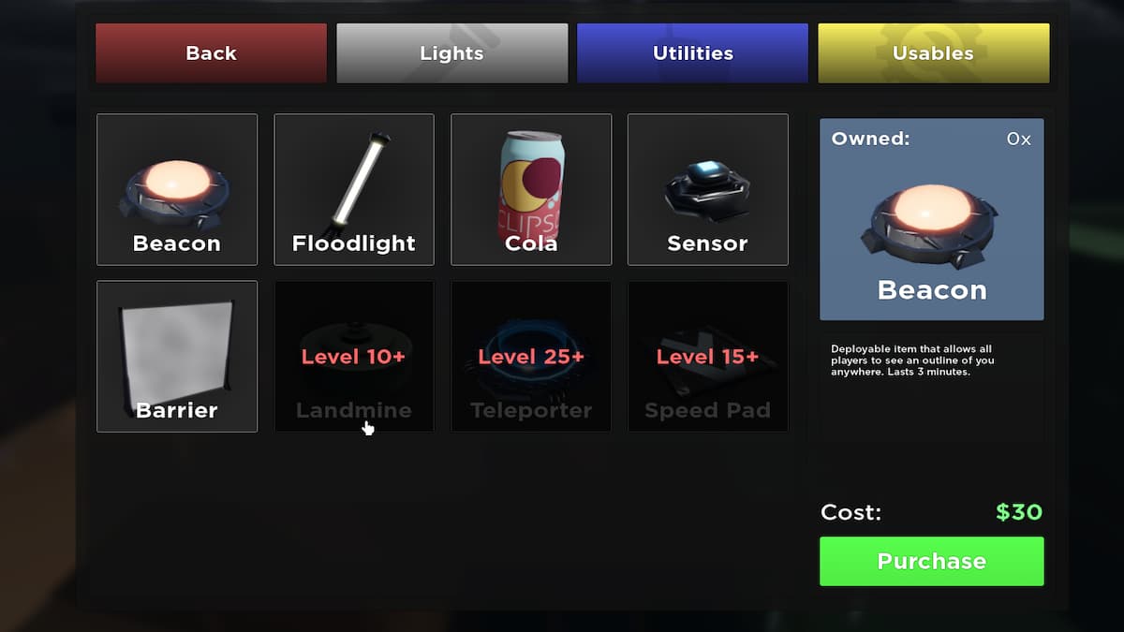Screen dimensions: 1124x632
Task: Click the Level 15+ requirement label
Action: [707, 357]
